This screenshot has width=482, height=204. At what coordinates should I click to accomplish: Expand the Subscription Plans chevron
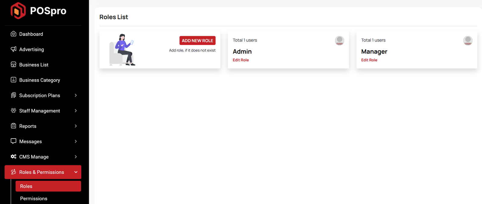(76, 95)
